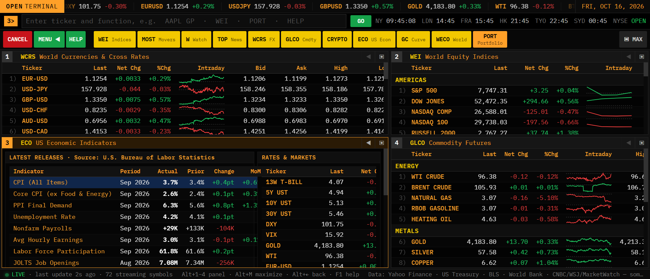Open the W Watch function tab
650x279 pixels.
click(x=196, y=39)
